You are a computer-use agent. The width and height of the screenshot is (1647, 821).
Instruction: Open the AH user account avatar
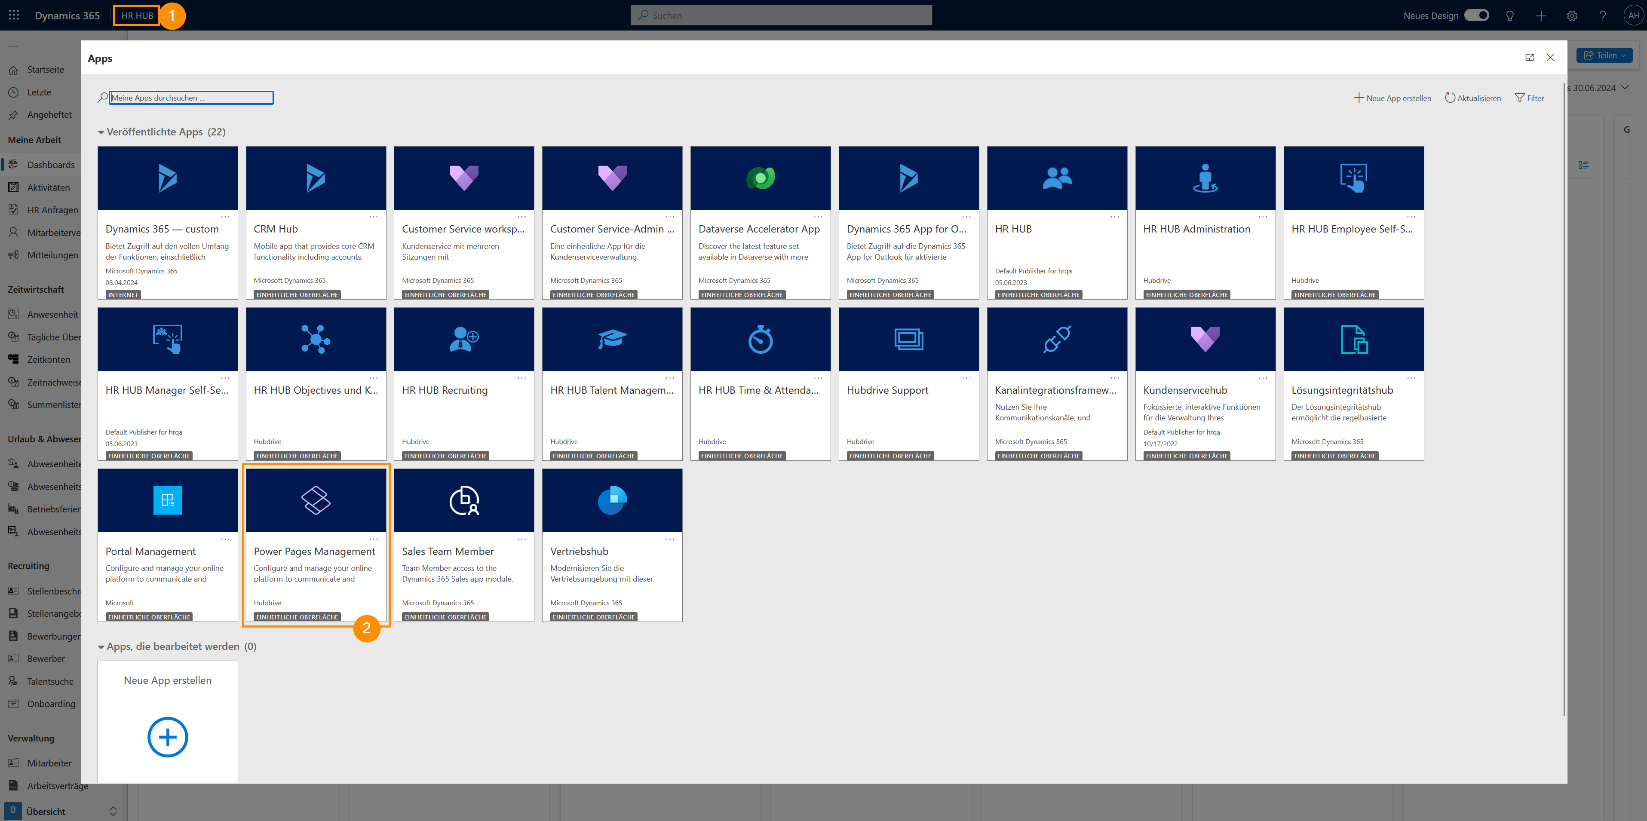tap(1634, 15)
